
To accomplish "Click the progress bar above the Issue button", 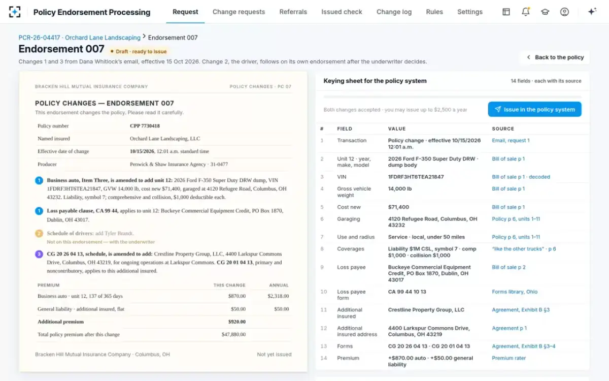I will click(453, 97).
